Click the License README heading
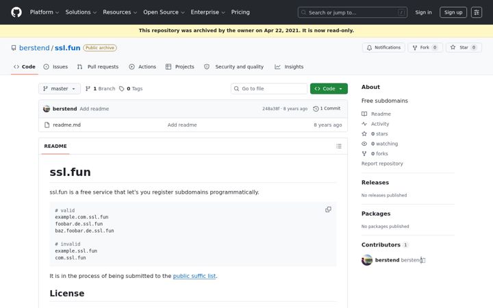Image resolution: width=493 pixels, height=308 pixels. point(67,293)
